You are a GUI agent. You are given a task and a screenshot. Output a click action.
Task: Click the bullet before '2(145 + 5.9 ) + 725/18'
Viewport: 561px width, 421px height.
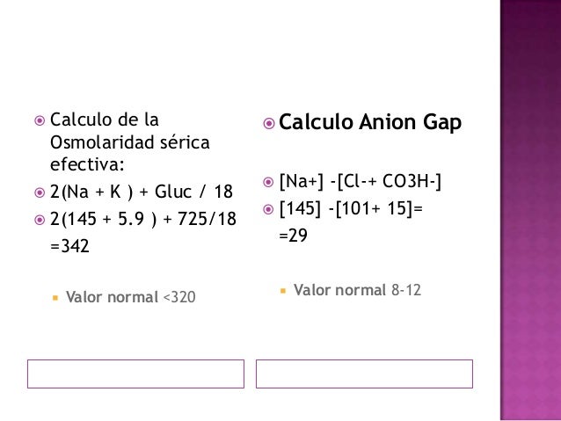coord(40,220)
